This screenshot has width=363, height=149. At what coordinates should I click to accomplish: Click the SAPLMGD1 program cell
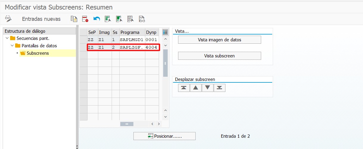[132, 40]
